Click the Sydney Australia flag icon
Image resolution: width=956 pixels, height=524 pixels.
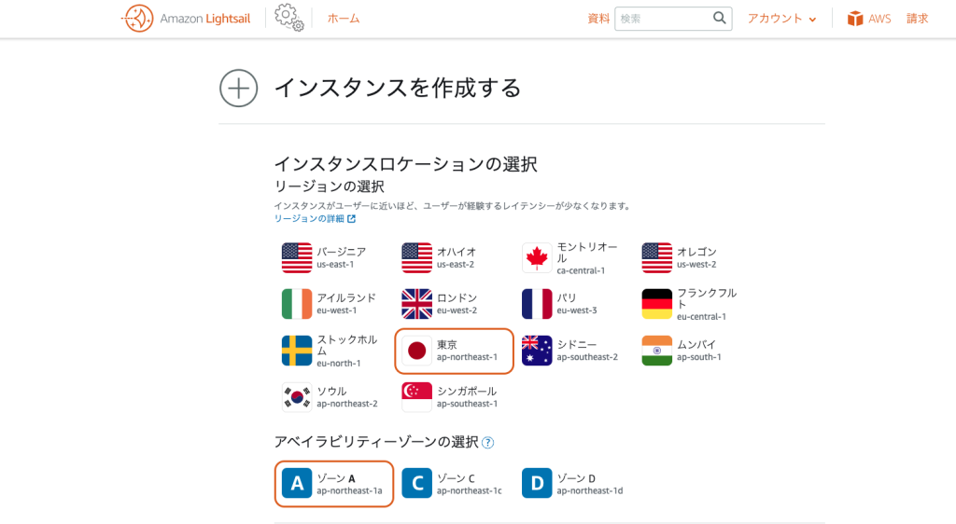tap(537, 351)
